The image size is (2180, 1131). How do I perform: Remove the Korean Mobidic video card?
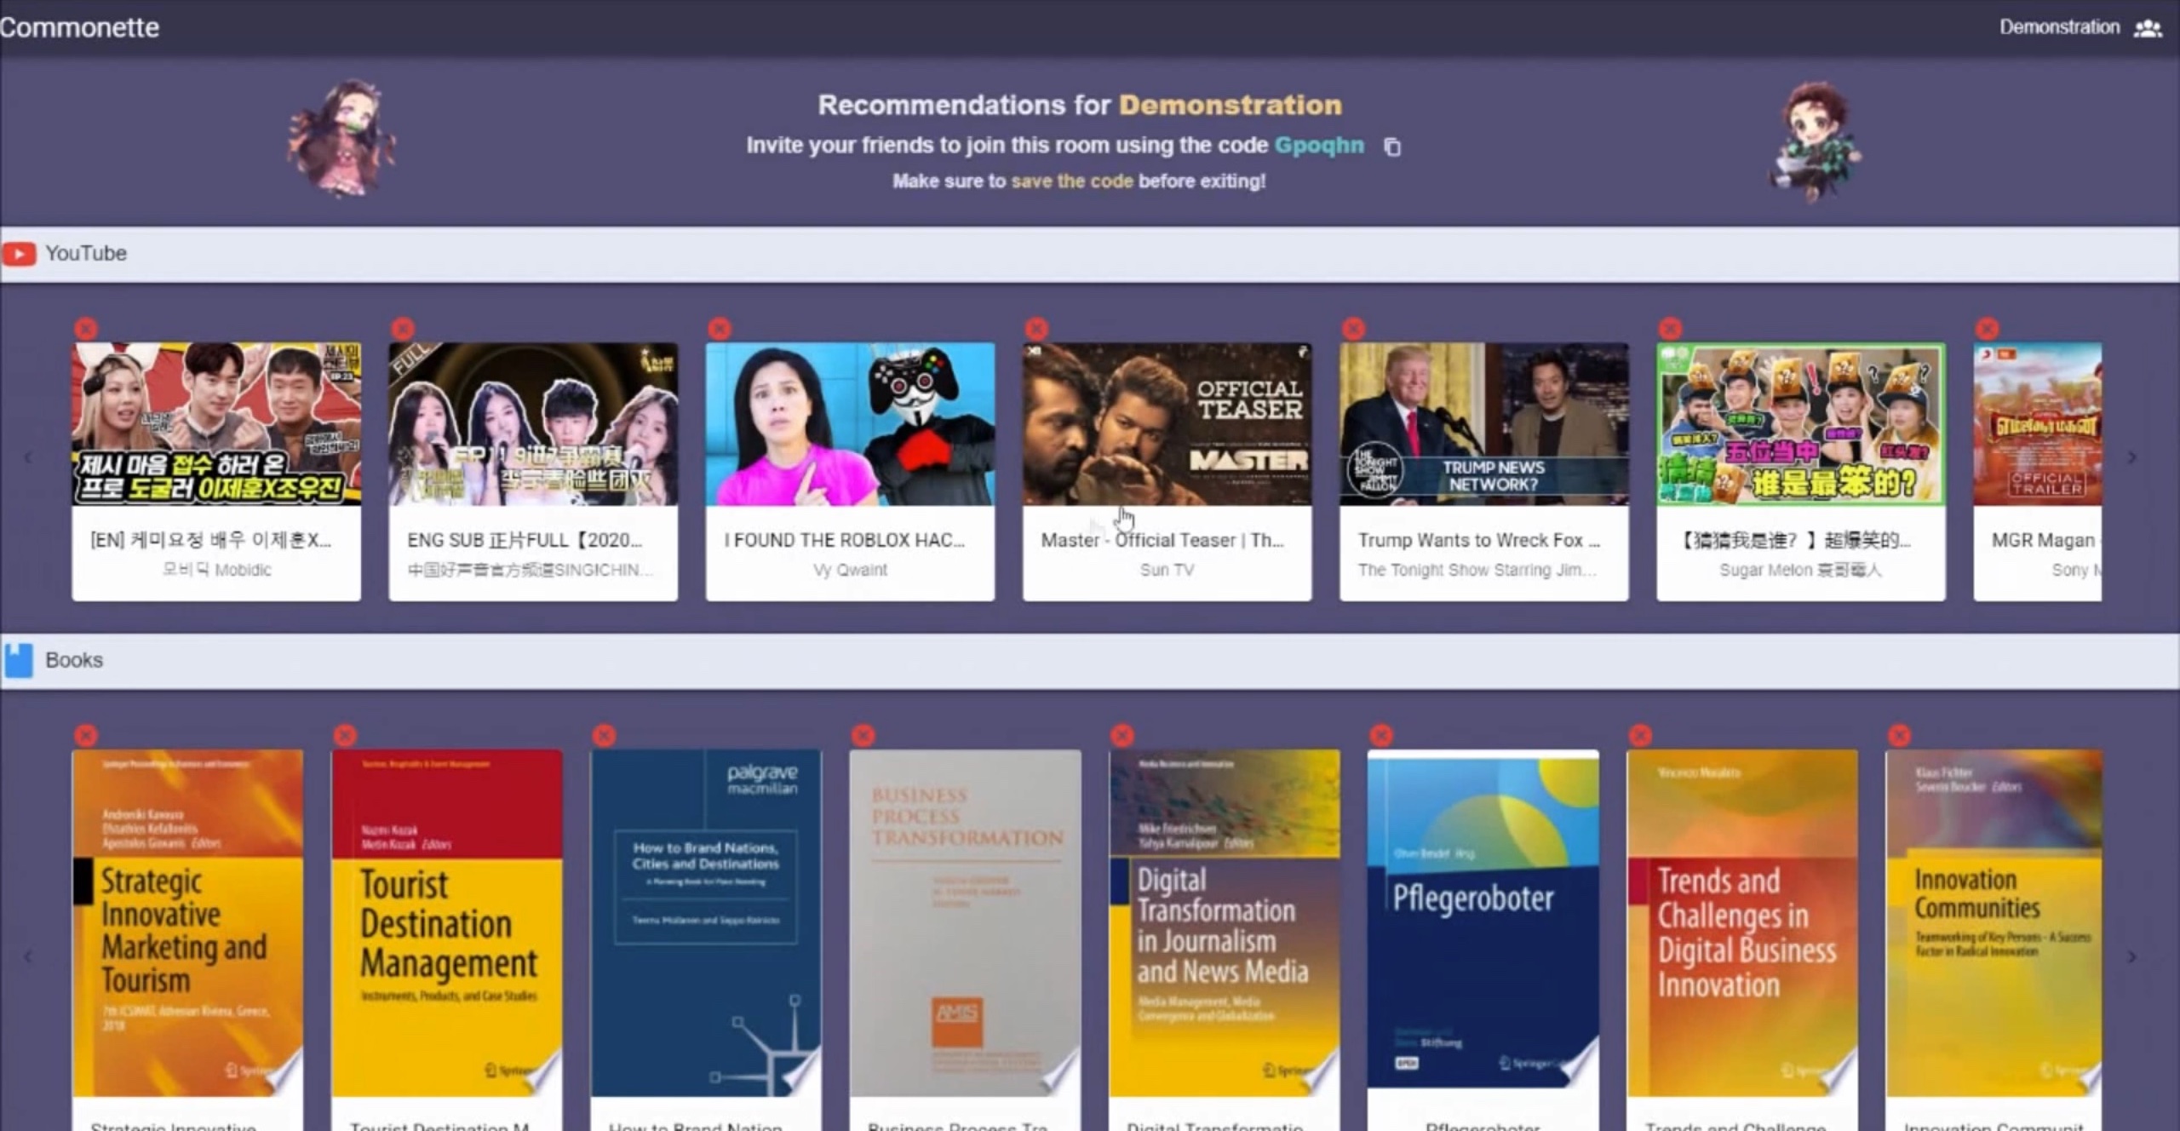point(86,328)
